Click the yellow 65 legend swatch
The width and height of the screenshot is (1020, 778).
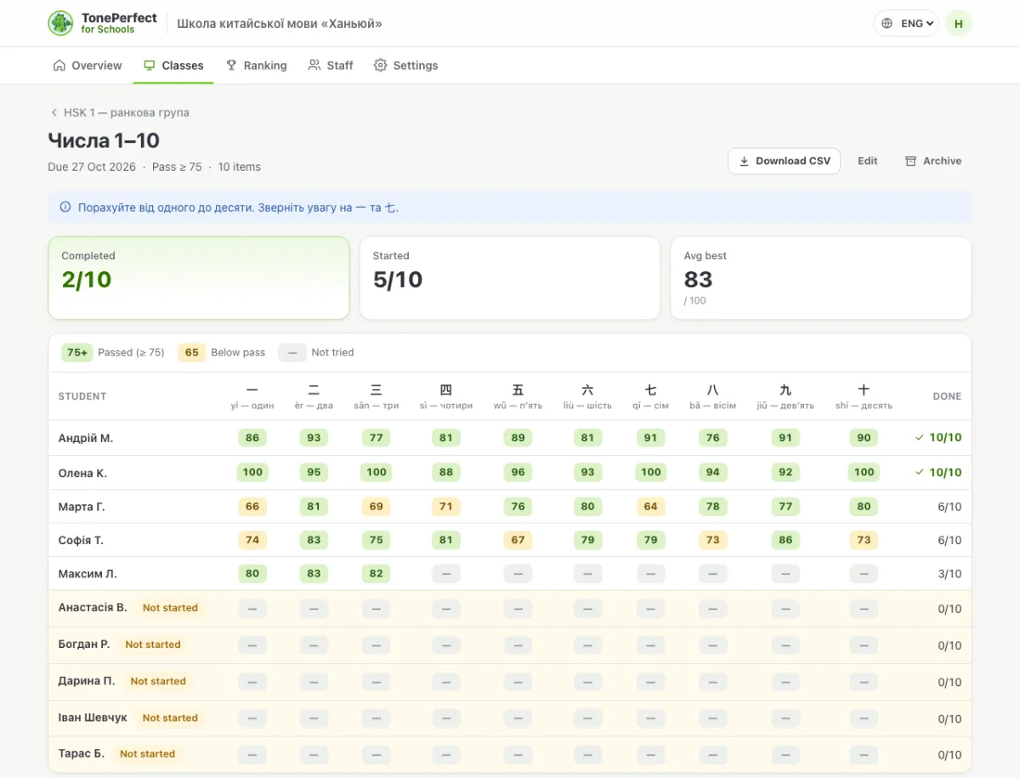click(192, 353)
